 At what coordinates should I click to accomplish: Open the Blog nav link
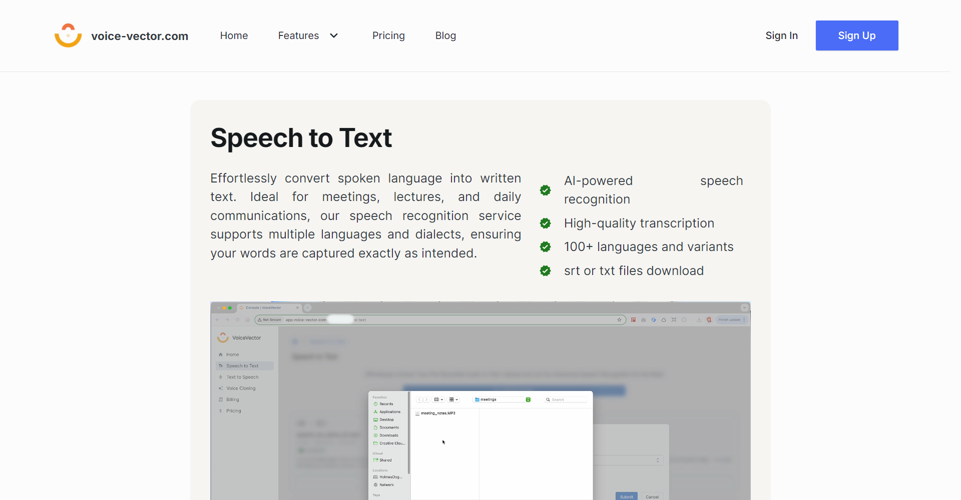click(x=445, y=35)
